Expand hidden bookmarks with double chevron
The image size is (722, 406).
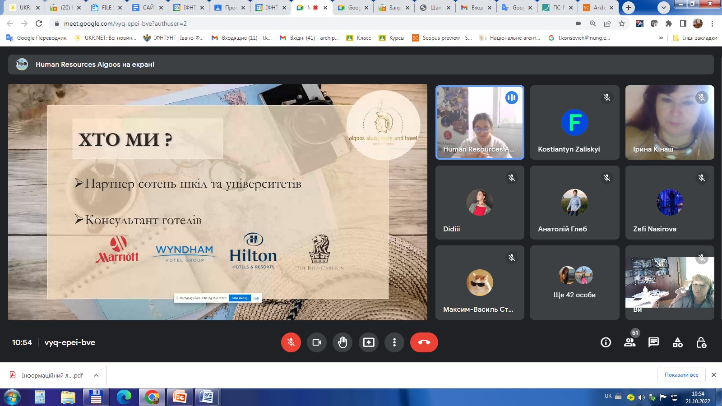(661, 38)
